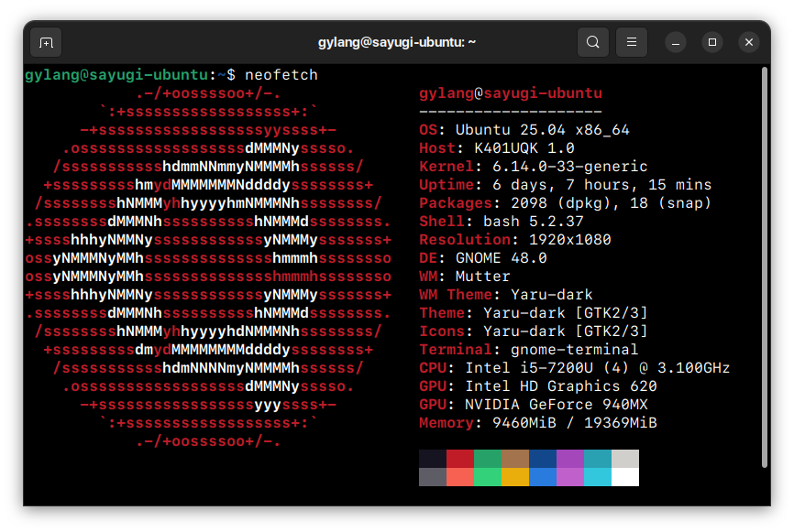Maximize the terminal window

point(712,42)
